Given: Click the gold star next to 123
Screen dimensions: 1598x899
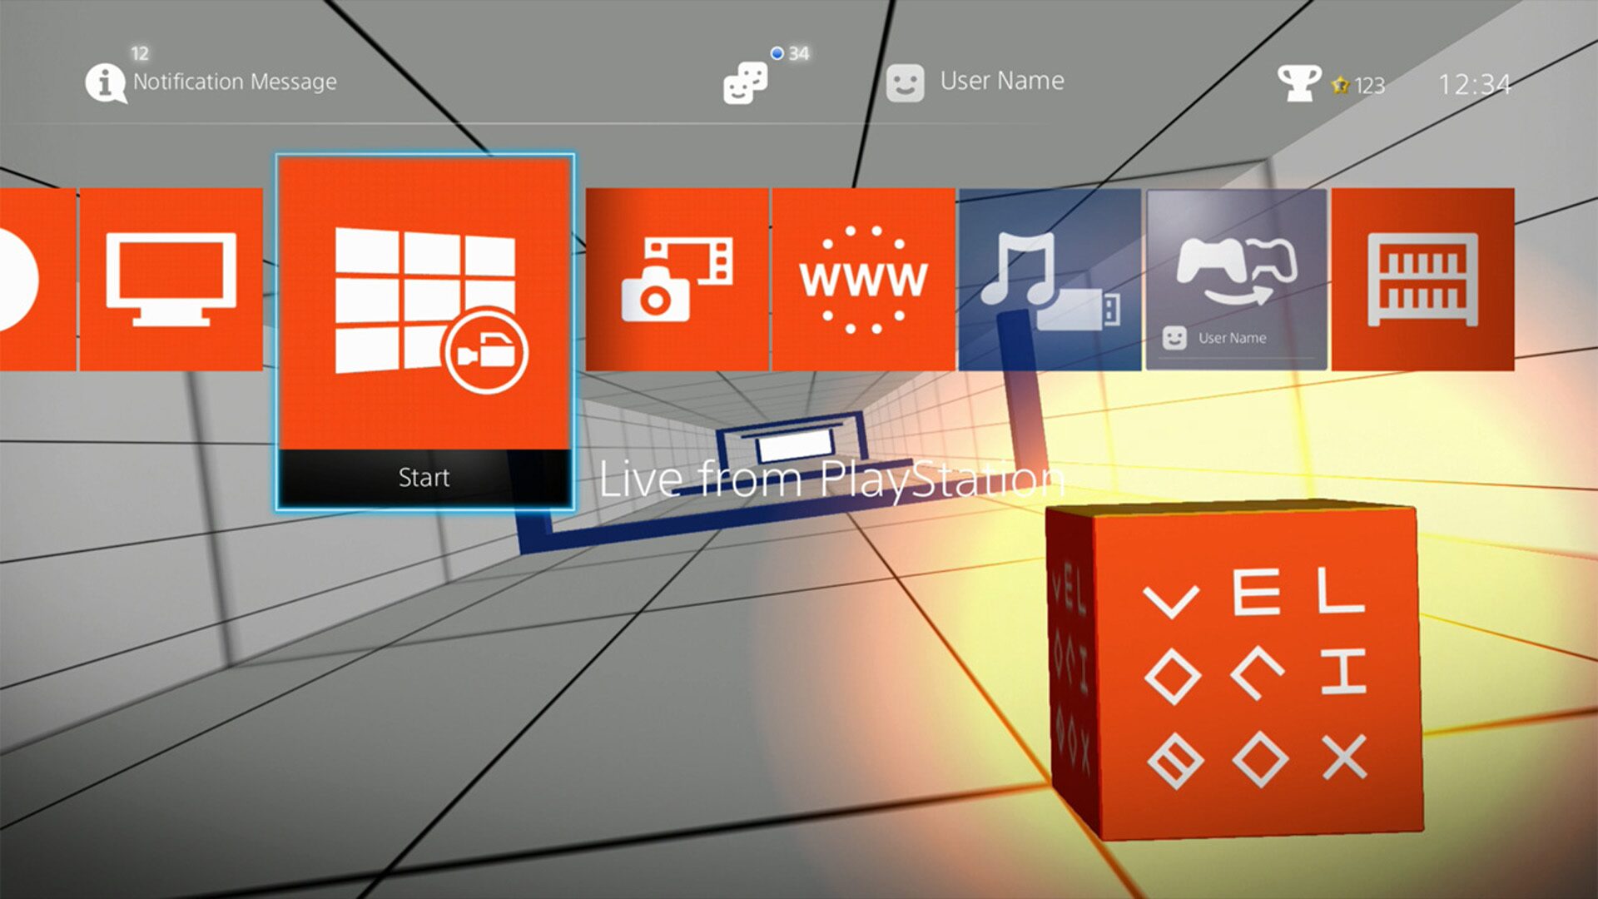Looking at the screenshot, I should (x=1340, y=82).
